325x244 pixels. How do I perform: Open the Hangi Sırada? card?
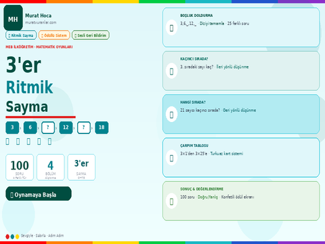click(x=241, y=114)
